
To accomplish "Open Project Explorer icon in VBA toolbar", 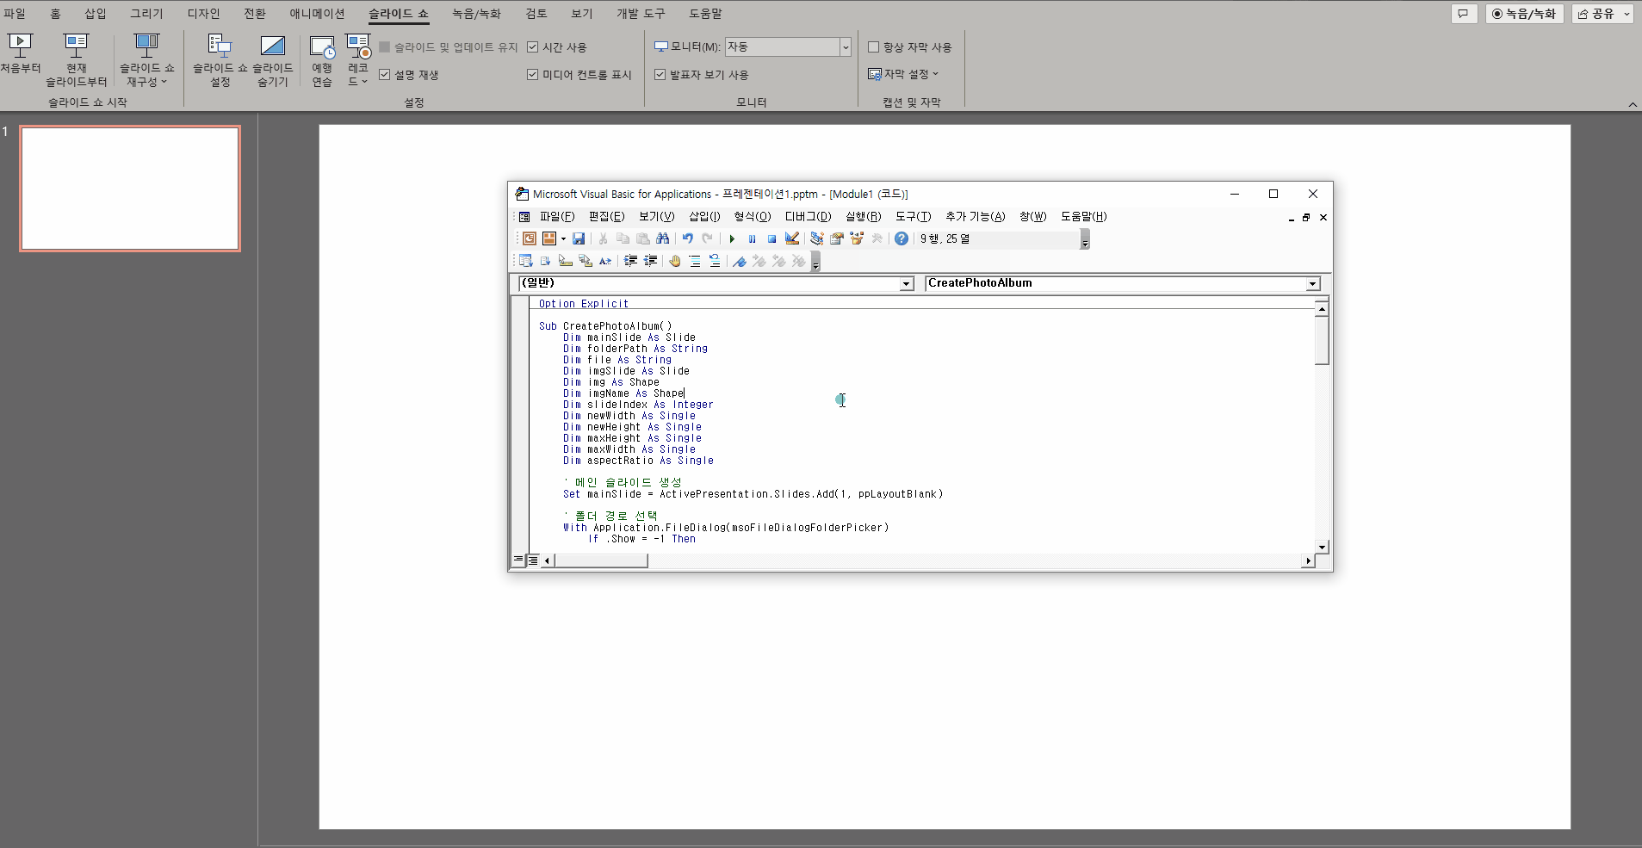I will 816,238.
